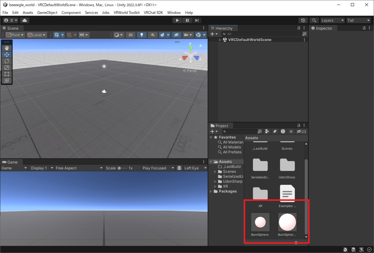Open the VRChat SDK menu

click(153, 12)
